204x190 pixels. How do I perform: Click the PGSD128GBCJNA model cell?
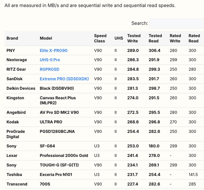pyautogui.click(x=57, y=131)
